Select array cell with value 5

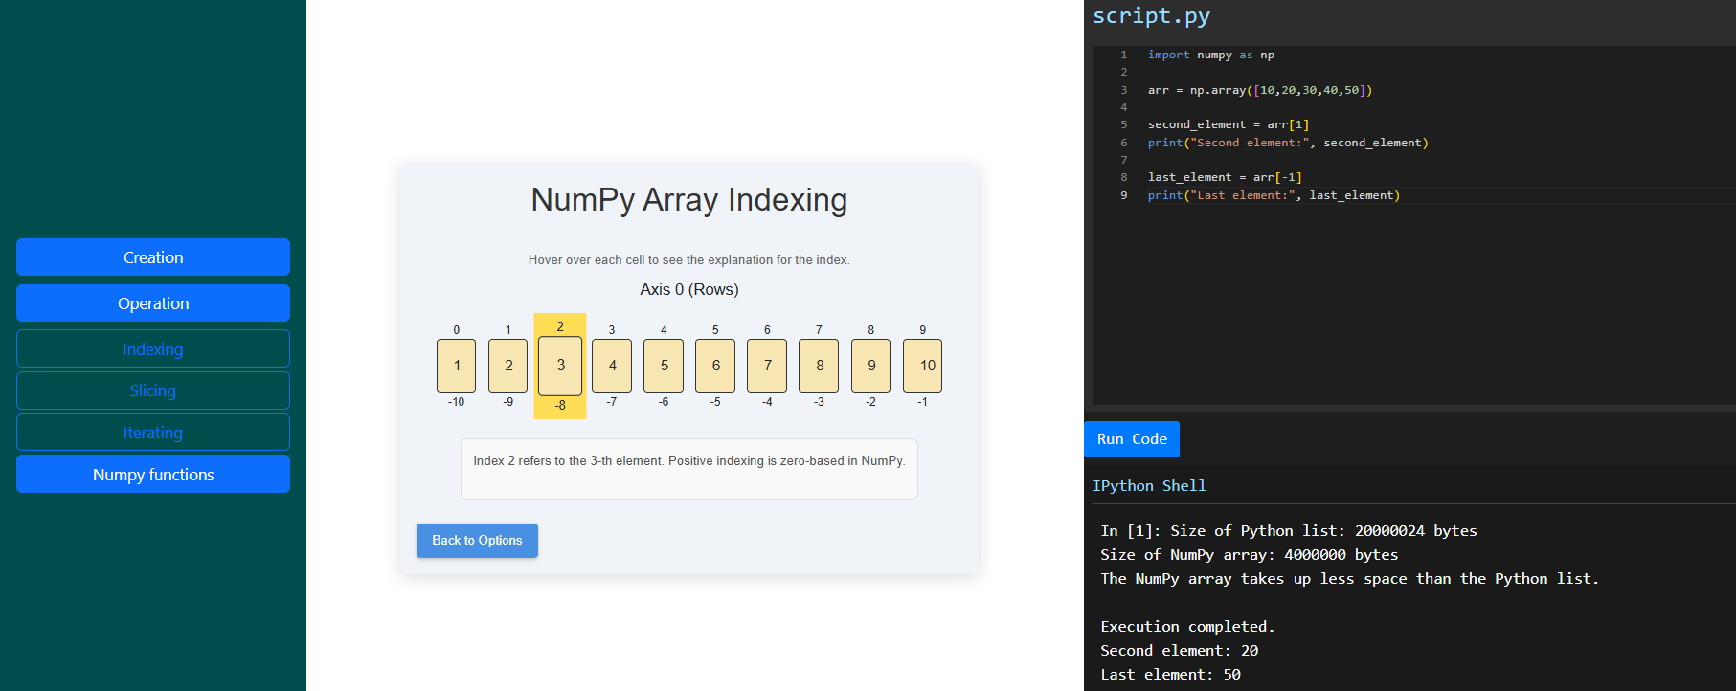coord(664,366)
